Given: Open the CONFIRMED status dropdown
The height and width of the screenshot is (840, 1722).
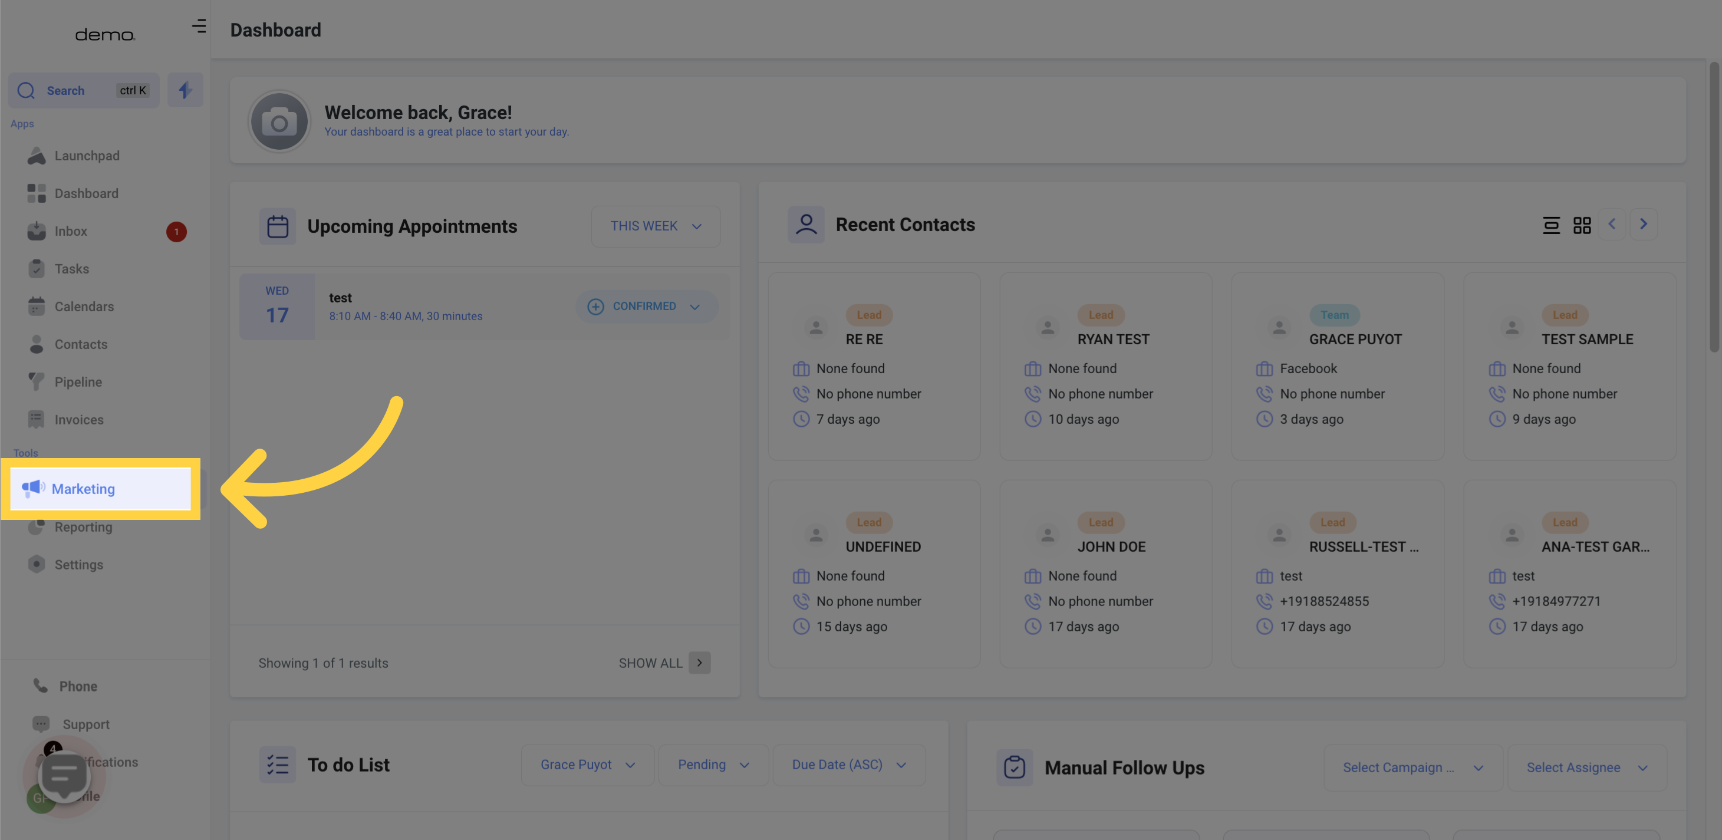Looking at the screenshot, I should click(647, 307).
